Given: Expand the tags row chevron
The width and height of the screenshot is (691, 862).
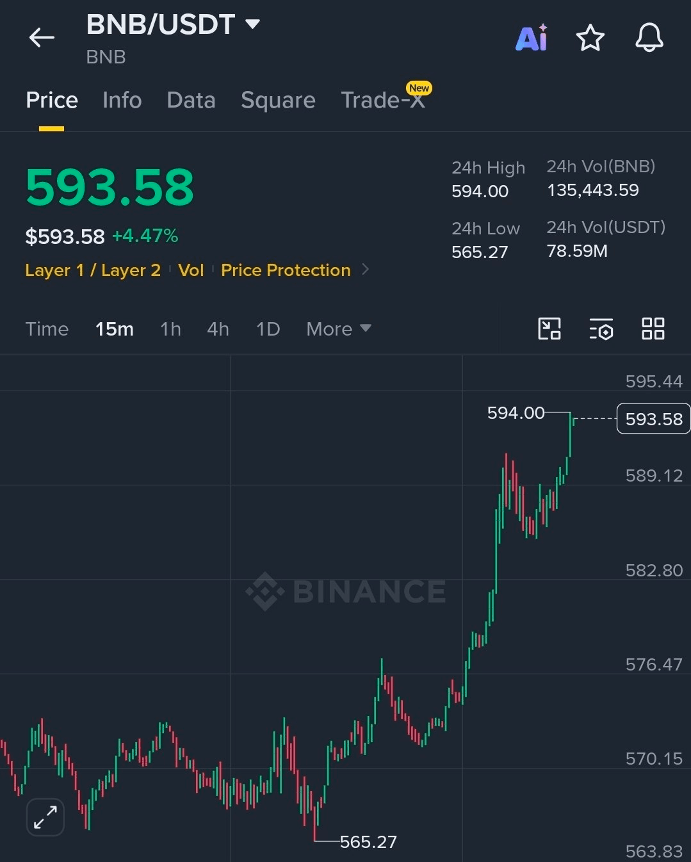Looking at the screenshot, I should (x=366, y=270).
